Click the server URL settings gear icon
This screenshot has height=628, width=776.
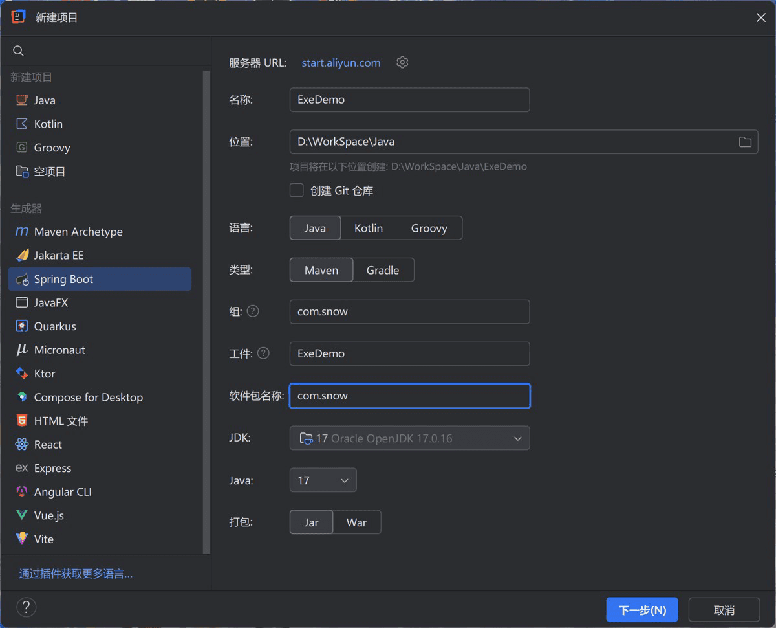402,62
